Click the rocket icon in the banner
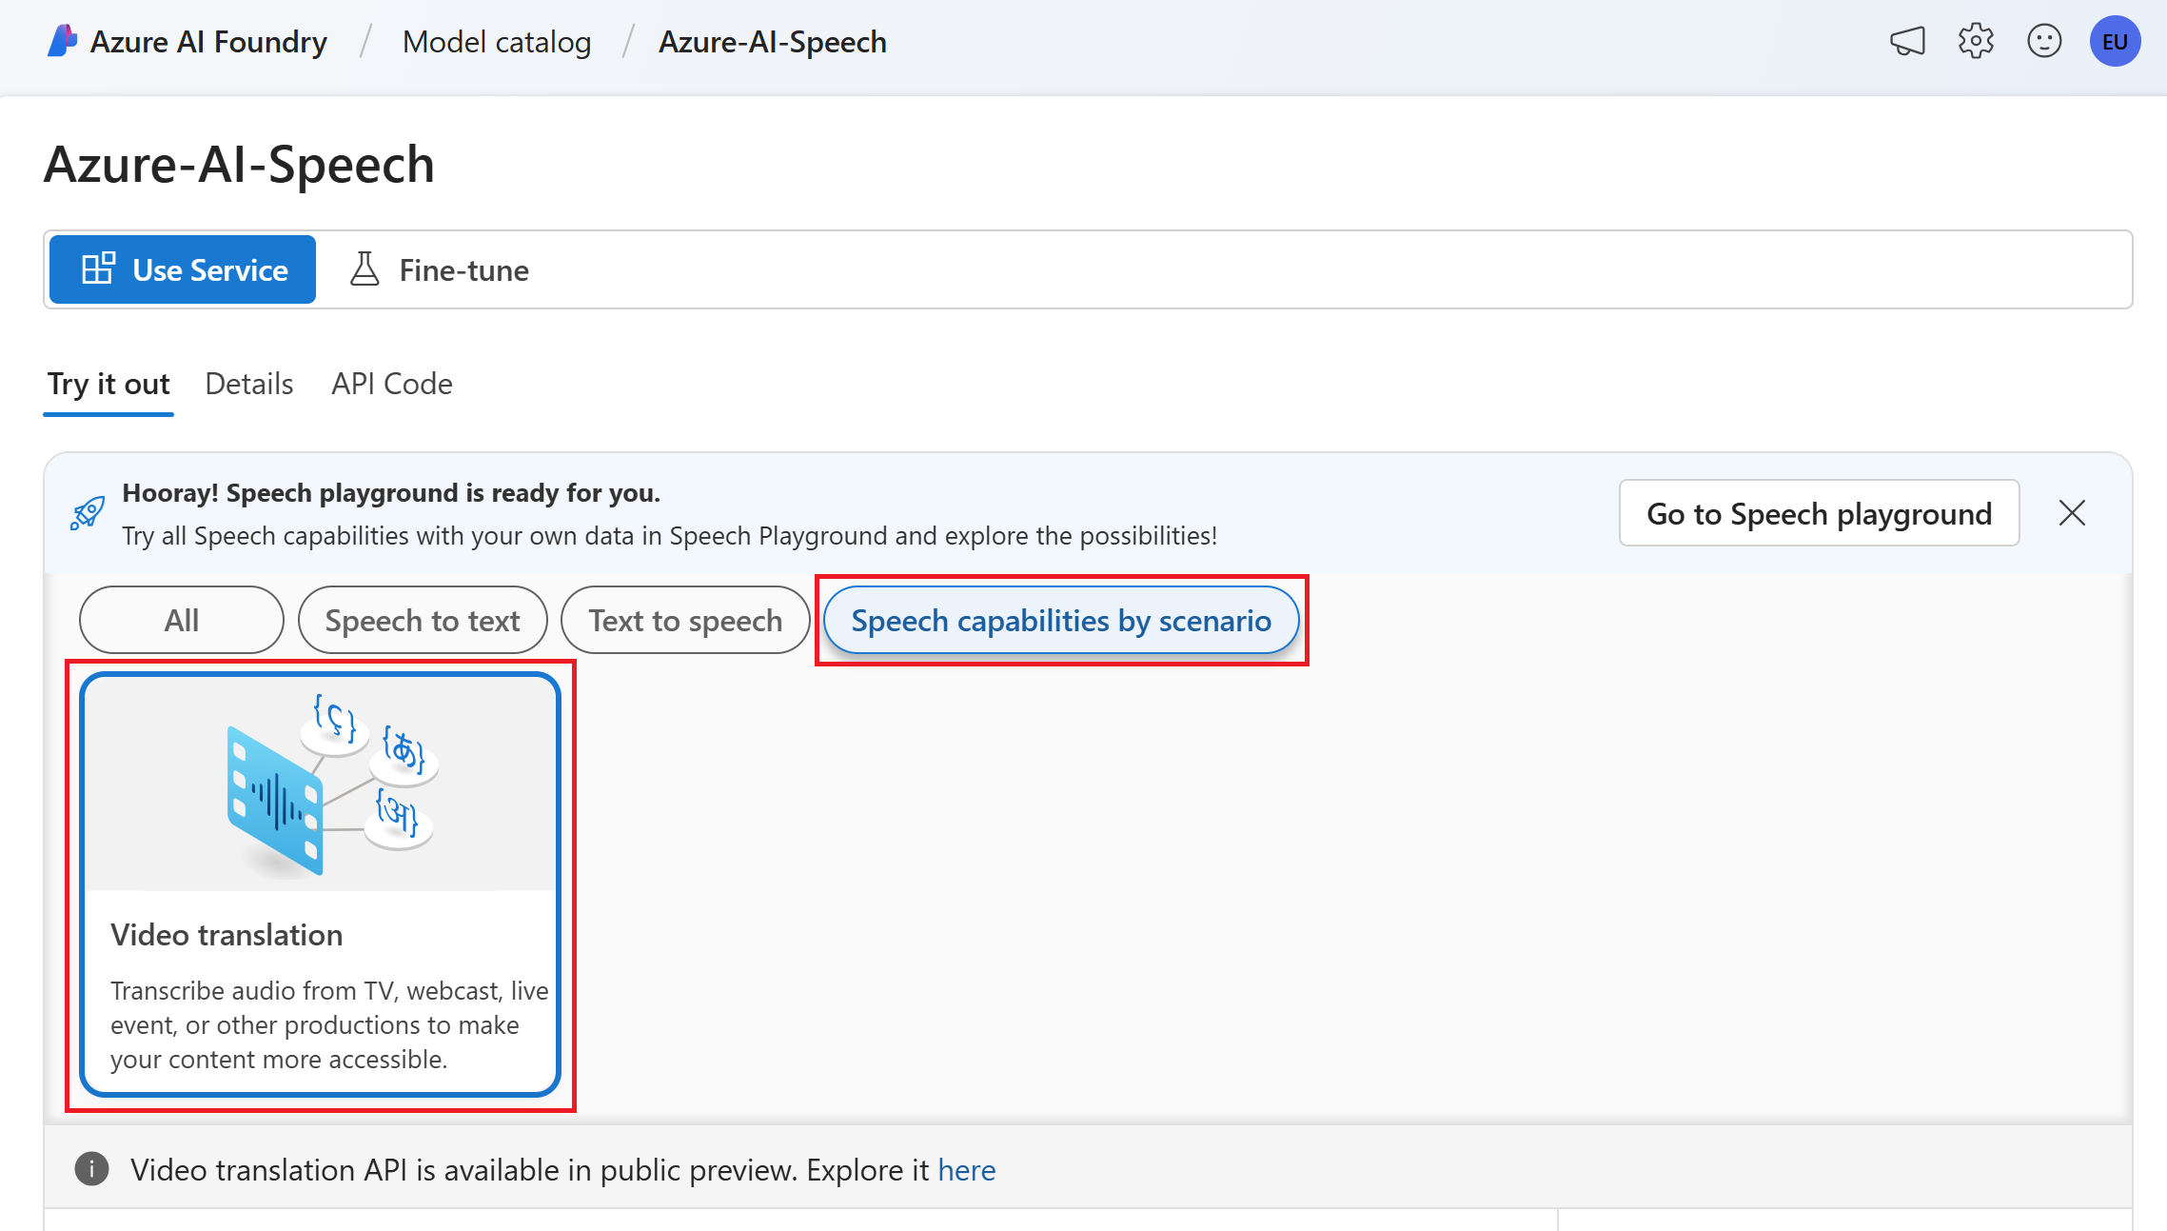2167x1231 pixels. click(88, 513)
